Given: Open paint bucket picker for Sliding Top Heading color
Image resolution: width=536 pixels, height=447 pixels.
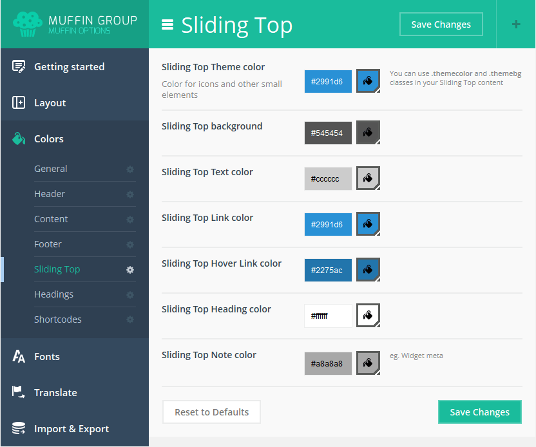Looking at the screenshot, I should click(368, 316).
